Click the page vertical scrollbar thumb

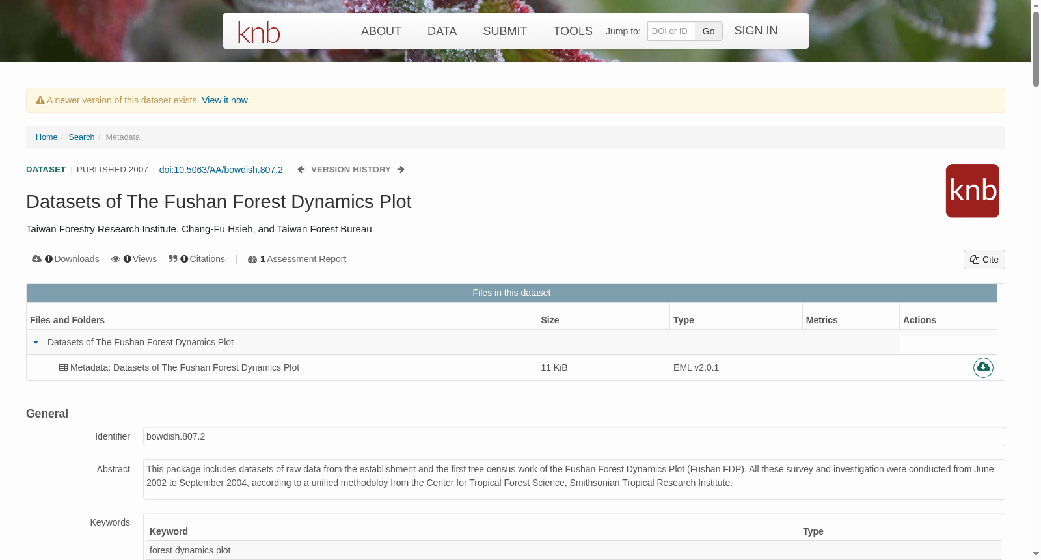point(1036,48)
